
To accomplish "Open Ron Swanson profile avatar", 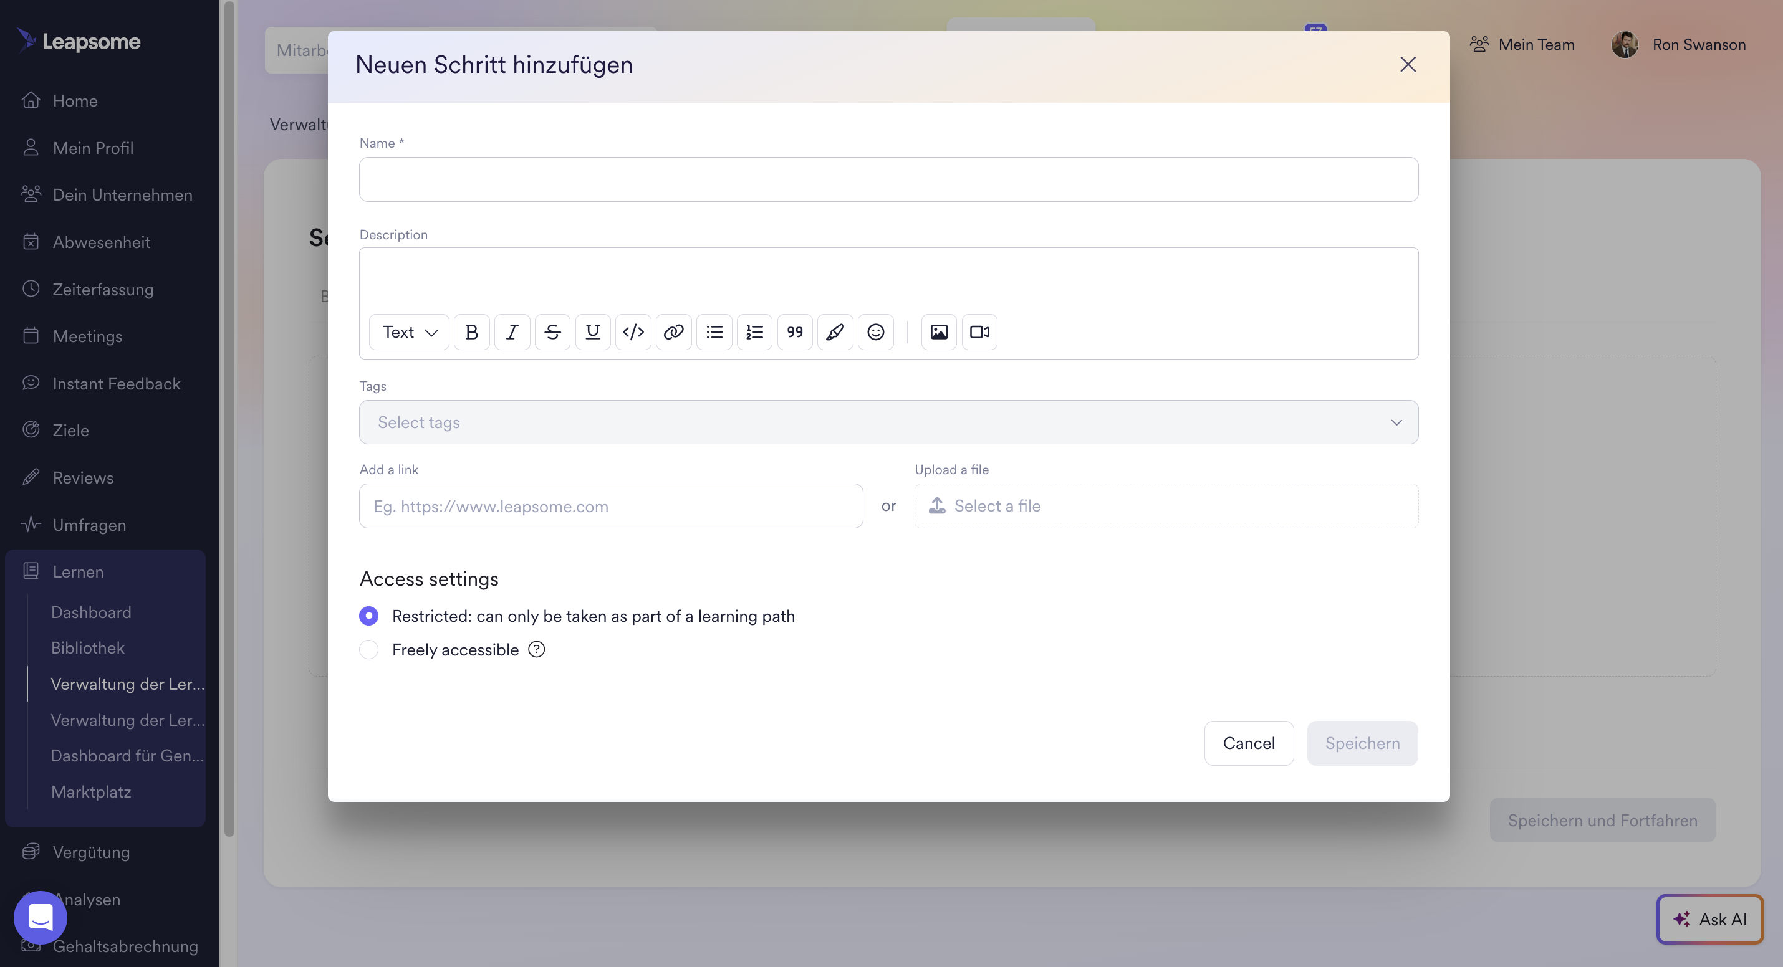I will [x=1625, y=44].
